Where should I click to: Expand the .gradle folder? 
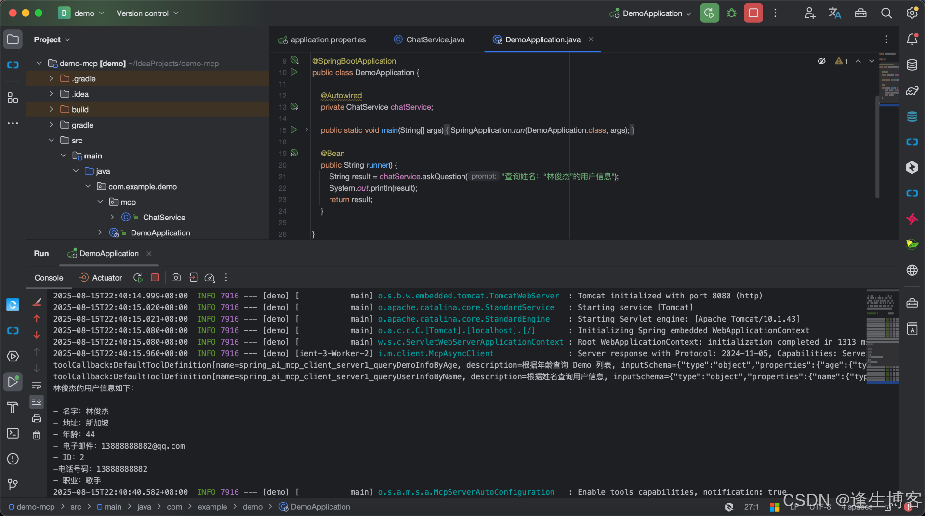[x=51, y=78]
